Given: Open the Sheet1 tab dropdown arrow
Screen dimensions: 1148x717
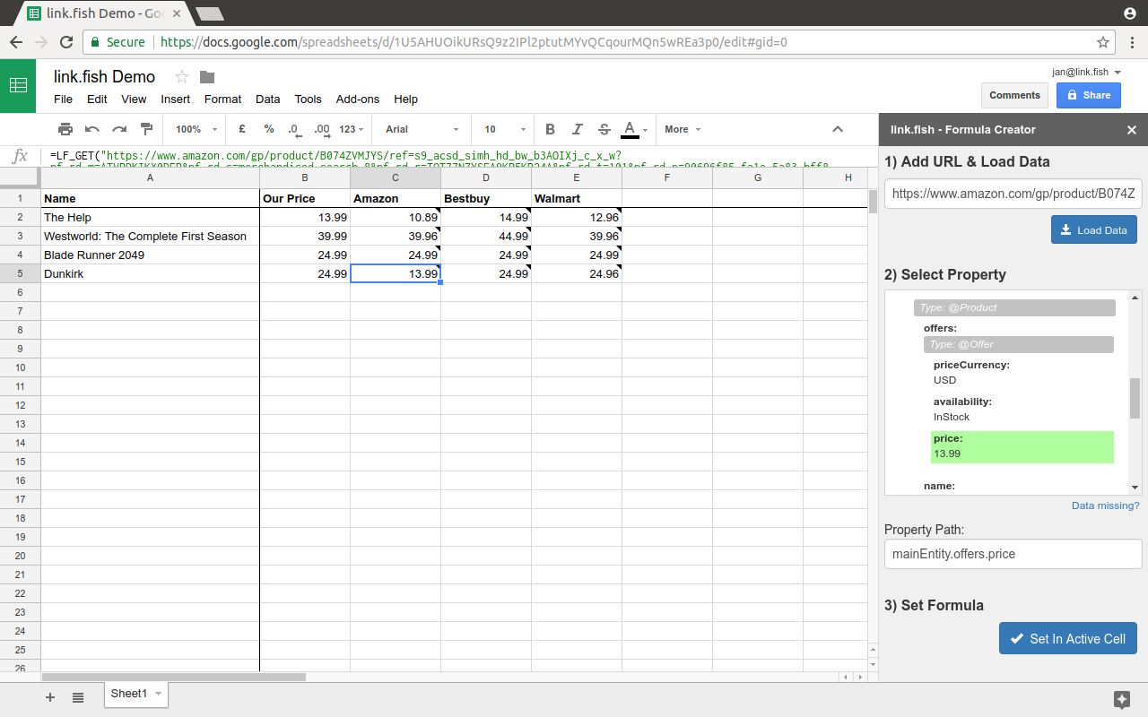Looking at the screenshot, I should click(x=159, y=694).
